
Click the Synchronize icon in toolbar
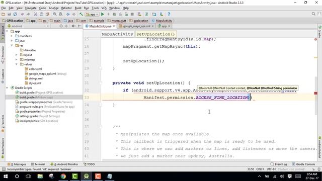(x=15, y=15)
